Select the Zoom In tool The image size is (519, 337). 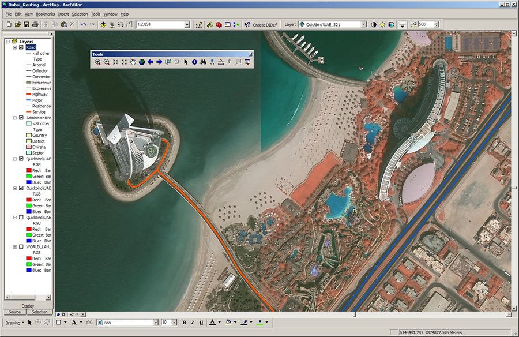coord(97,62)
